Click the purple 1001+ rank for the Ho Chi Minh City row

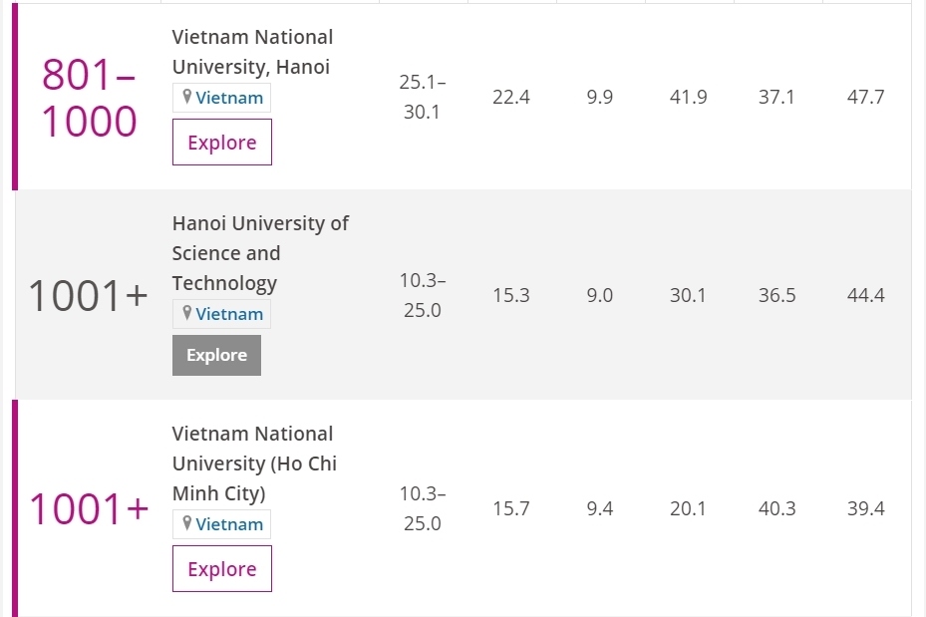[x=88, y=509]
